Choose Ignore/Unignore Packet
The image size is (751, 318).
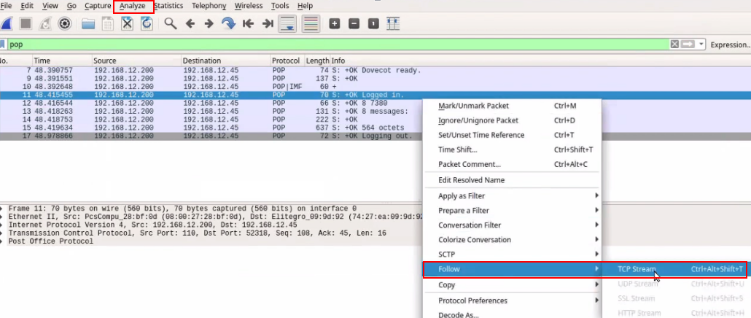[512, 120]
